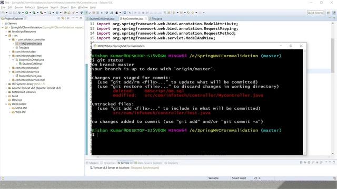Expand the Servers tree node

3,23
